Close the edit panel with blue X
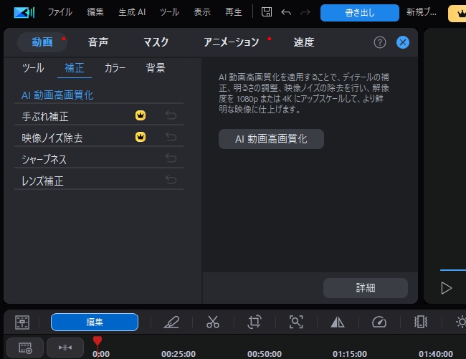This screenshot has width=466, height=359. pyautogui.click(x=403, y=42)
